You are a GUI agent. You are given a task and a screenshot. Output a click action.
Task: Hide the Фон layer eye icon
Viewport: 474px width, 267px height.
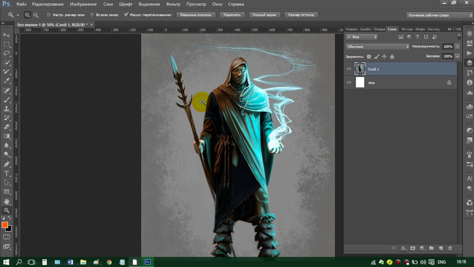(349, 83)
